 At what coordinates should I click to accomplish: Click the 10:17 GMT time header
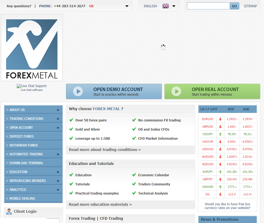tap(209, 109)
